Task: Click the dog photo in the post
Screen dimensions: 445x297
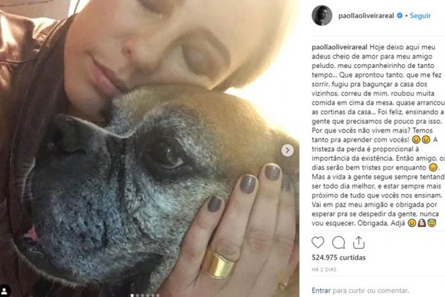Action: pos(150,148)
